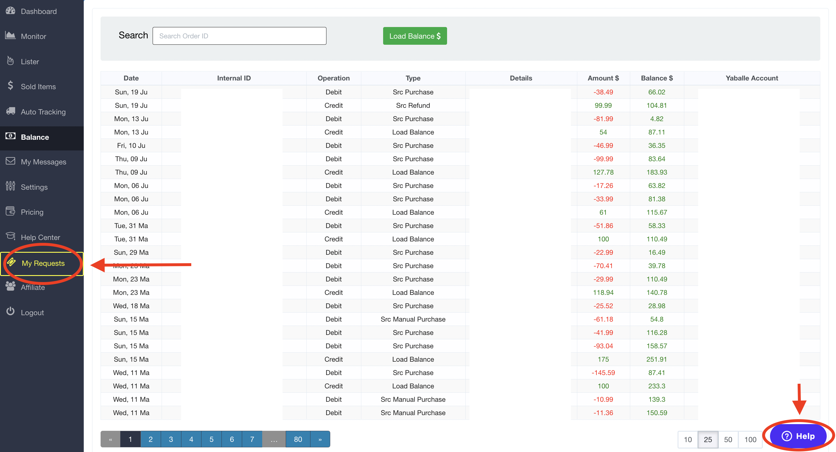Open Sold Items in sidebar
The width and height of the screenshot is (836, 452).
[42, 87]
